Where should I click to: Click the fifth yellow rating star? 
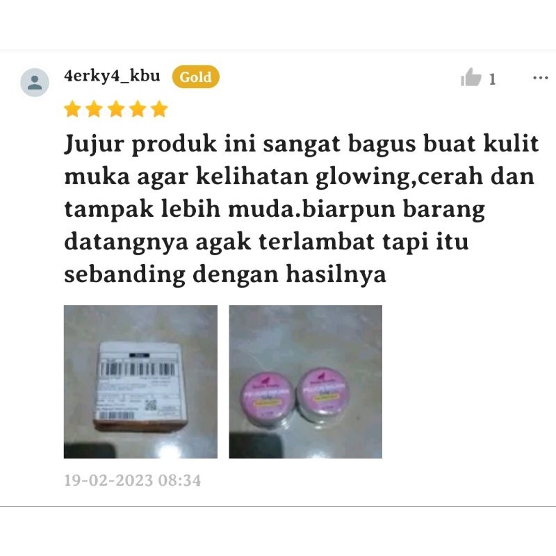pos(159,109)
